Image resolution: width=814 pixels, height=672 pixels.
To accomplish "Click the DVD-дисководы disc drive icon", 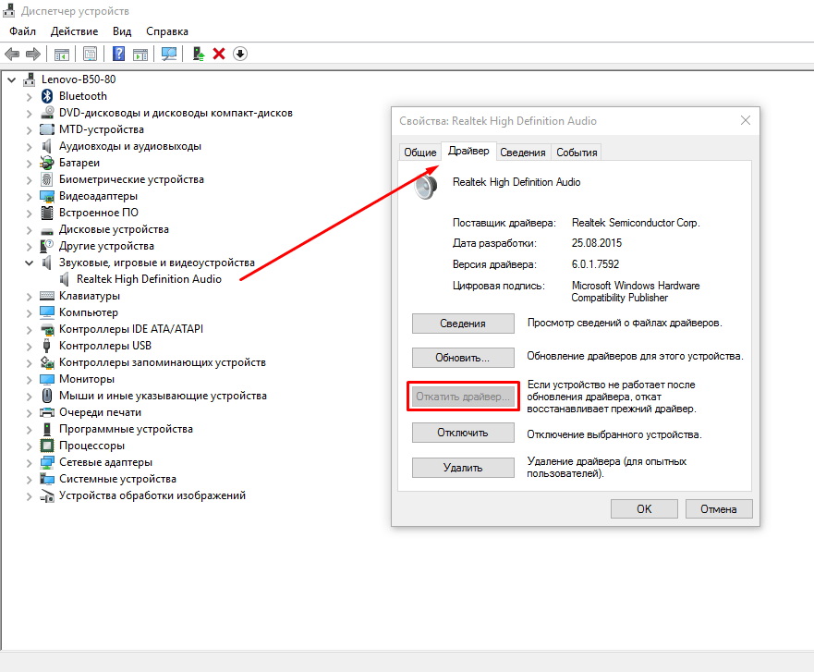I will click(47, 113).
